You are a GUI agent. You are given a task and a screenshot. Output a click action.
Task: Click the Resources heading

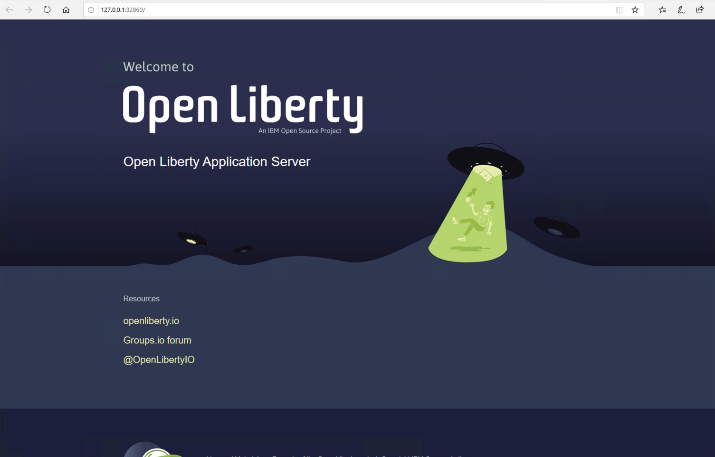[141, 298]
